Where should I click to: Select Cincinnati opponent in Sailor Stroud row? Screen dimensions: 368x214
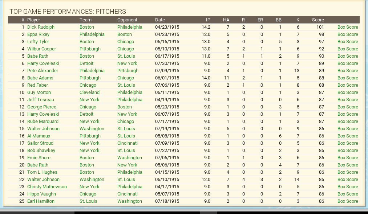127,143
